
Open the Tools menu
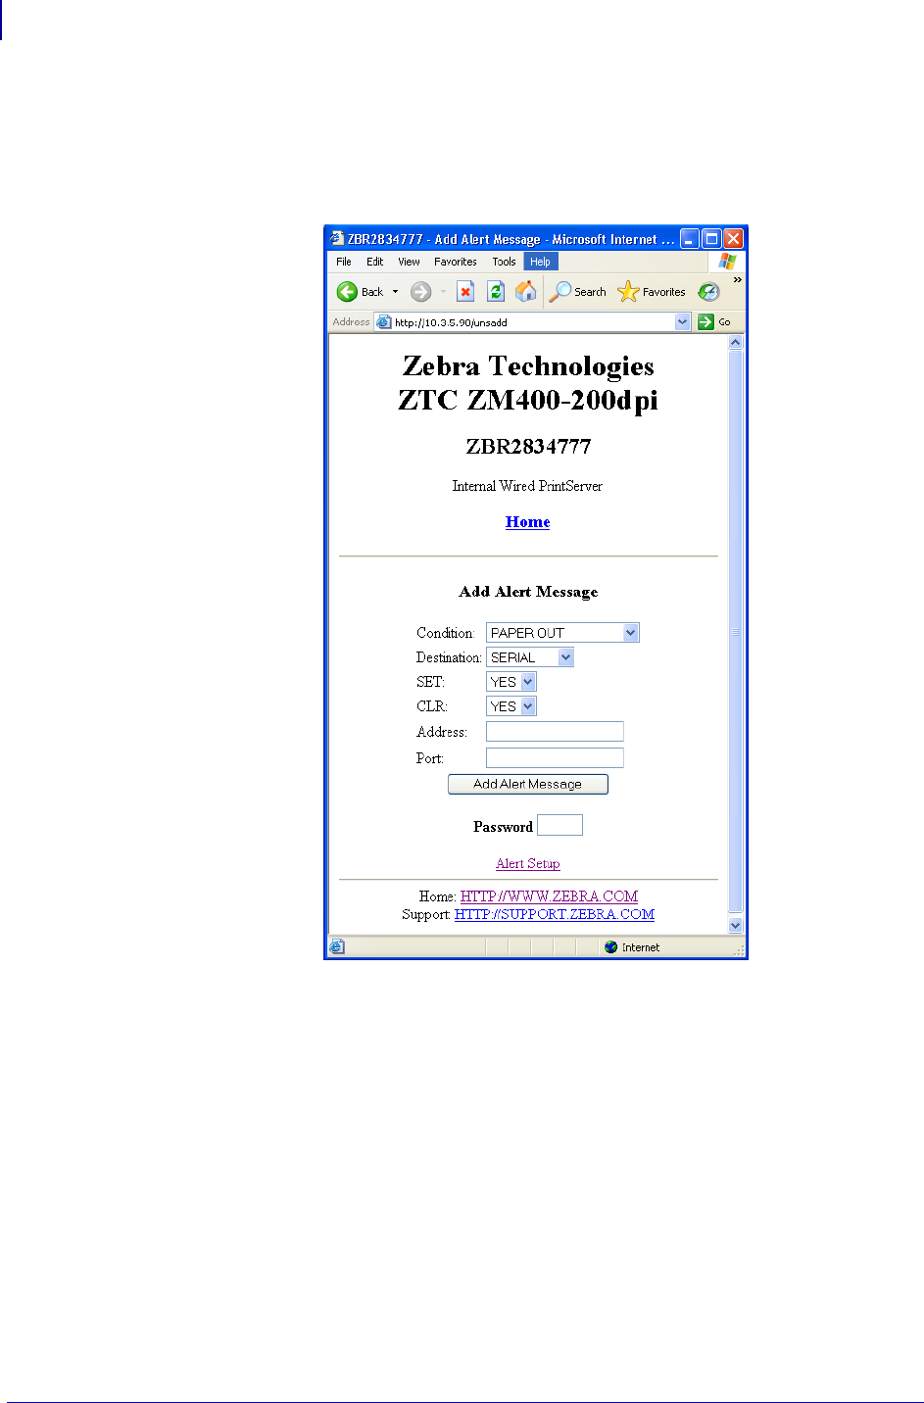point(504,262)
